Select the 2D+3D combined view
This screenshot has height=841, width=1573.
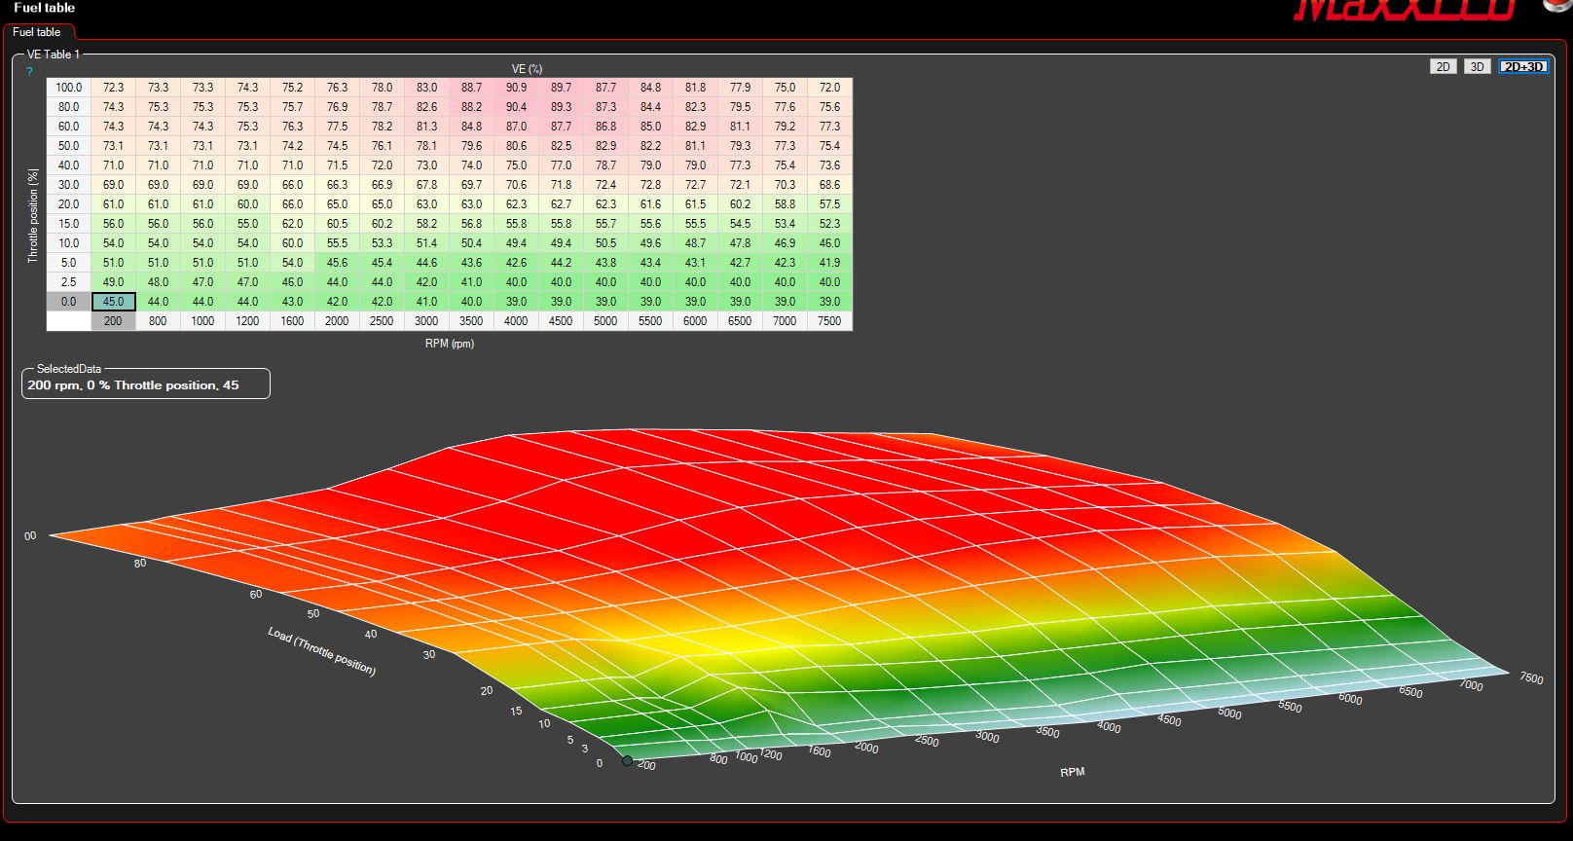coord(1522,66)
